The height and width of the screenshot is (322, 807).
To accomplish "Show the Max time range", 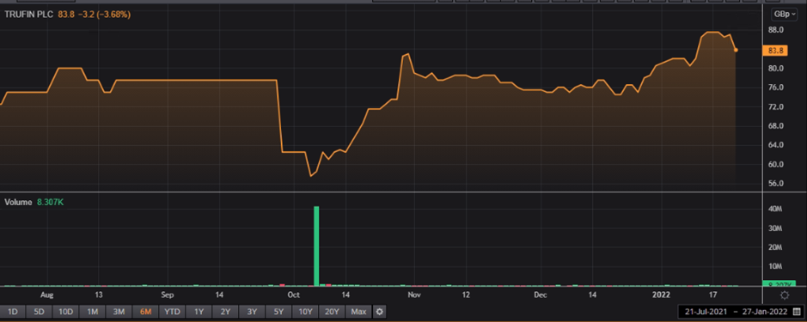I will [358, 311].
